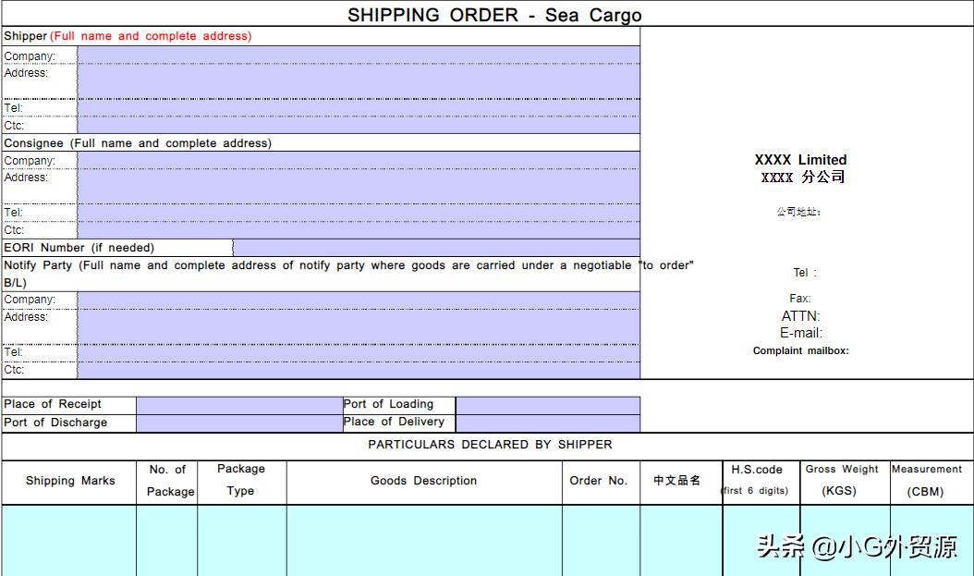The height and width of the screenshot is (576, 974).
Task: Select 'PARTICULARS DECLARED BY SHIPPER' heading
Action: (490, 445)
